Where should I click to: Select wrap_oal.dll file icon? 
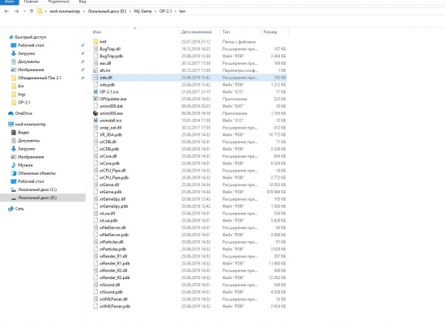pyautogui.click(x=95, y=128)
